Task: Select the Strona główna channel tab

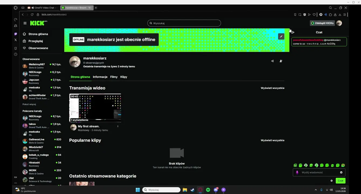Action: [80, 77]
